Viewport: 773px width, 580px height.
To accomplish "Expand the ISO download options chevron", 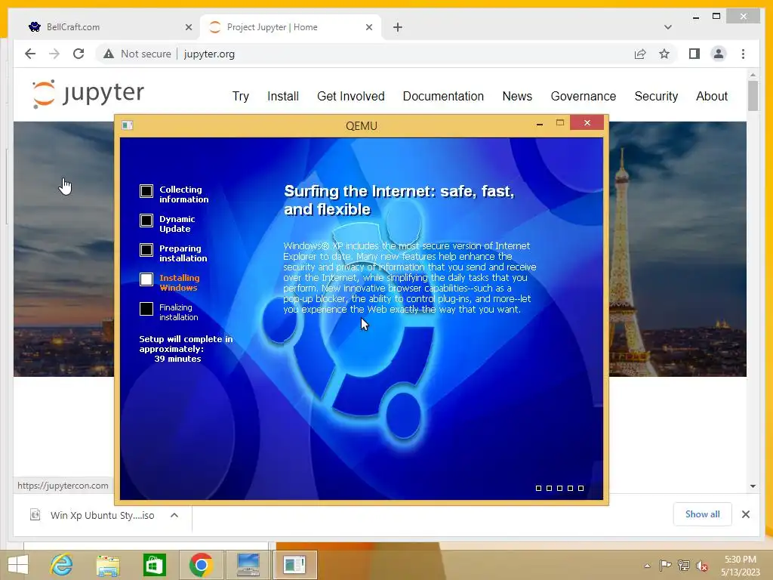I will [174, 515].
